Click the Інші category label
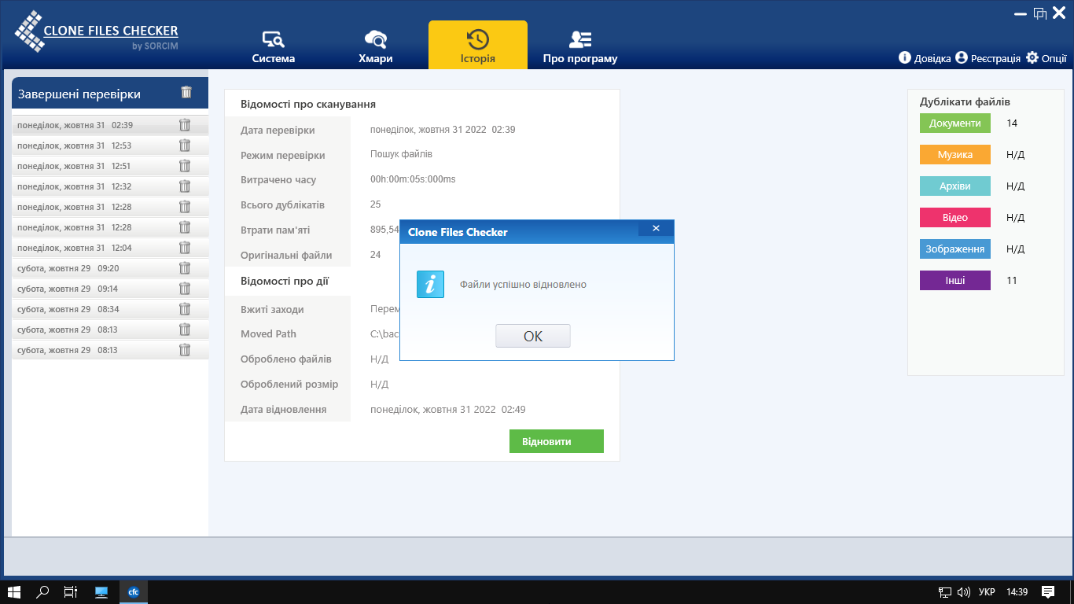The width and height of the screenshot is (1074, 604). (x=955, y=281)
